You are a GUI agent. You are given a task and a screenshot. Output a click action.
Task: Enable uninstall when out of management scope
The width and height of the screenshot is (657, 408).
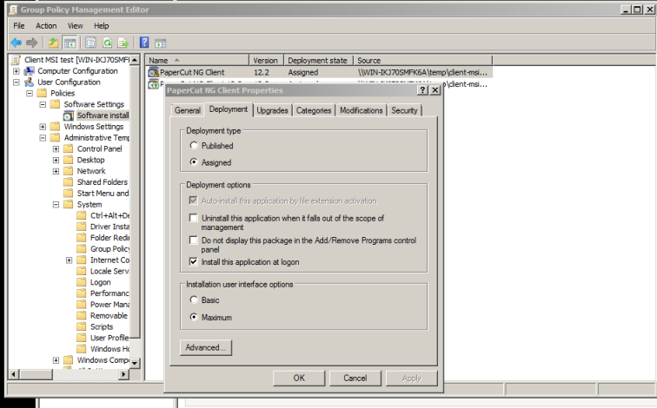[x=193, y=218]
